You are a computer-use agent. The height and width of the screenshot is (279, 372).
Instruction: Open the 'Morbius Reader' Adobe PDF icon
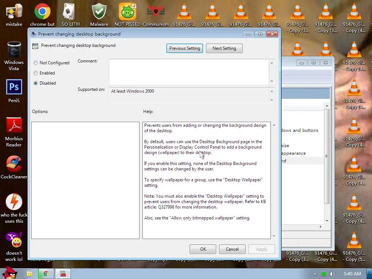(14, 132)
